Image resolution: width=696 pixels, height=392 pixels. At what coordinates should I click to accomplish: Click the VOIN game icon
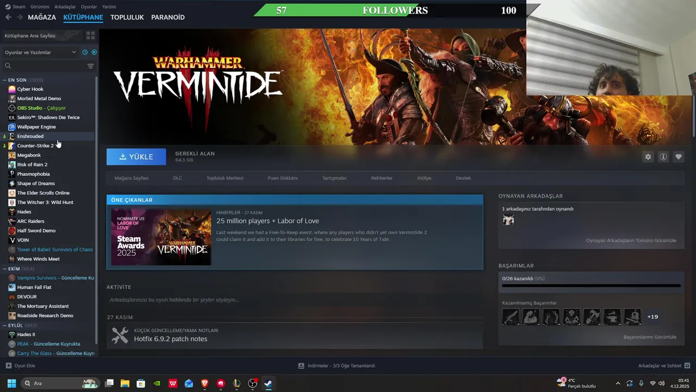[12, 240]
